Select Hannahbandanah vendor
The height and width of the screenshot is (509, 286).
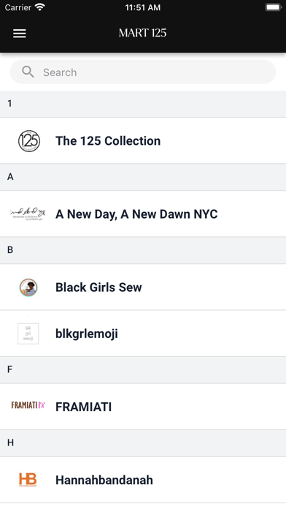point(143,480)
